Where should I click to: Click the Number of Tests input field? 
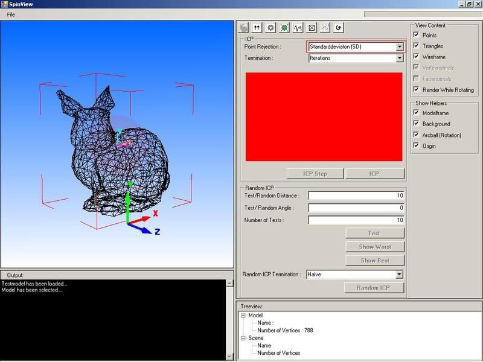(x=356, y=220)
